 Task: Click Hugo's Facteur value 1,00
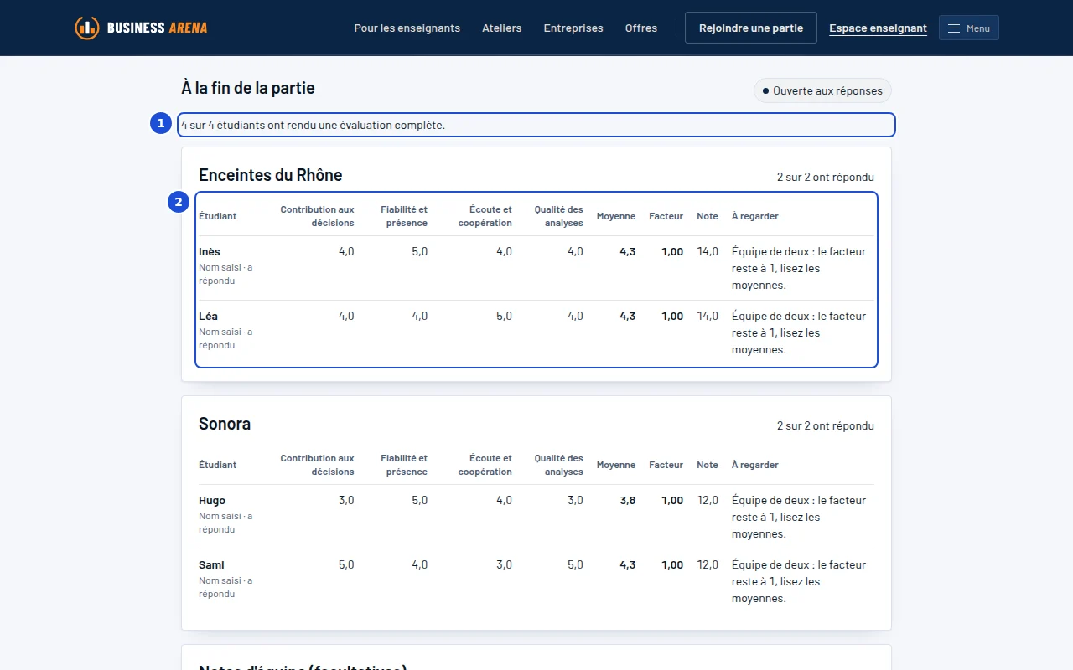coord(672,500)
